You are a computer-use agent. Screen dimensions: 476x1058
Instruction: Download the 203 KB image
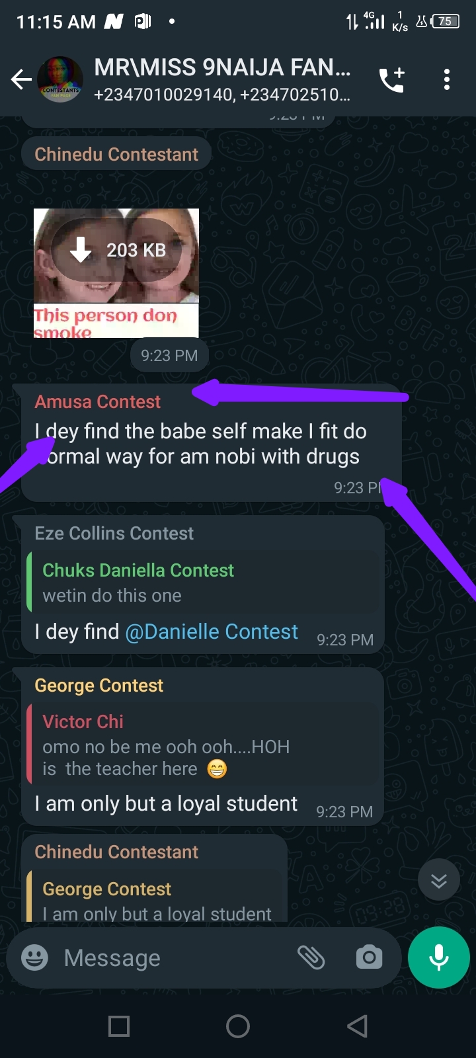[117, 251]
